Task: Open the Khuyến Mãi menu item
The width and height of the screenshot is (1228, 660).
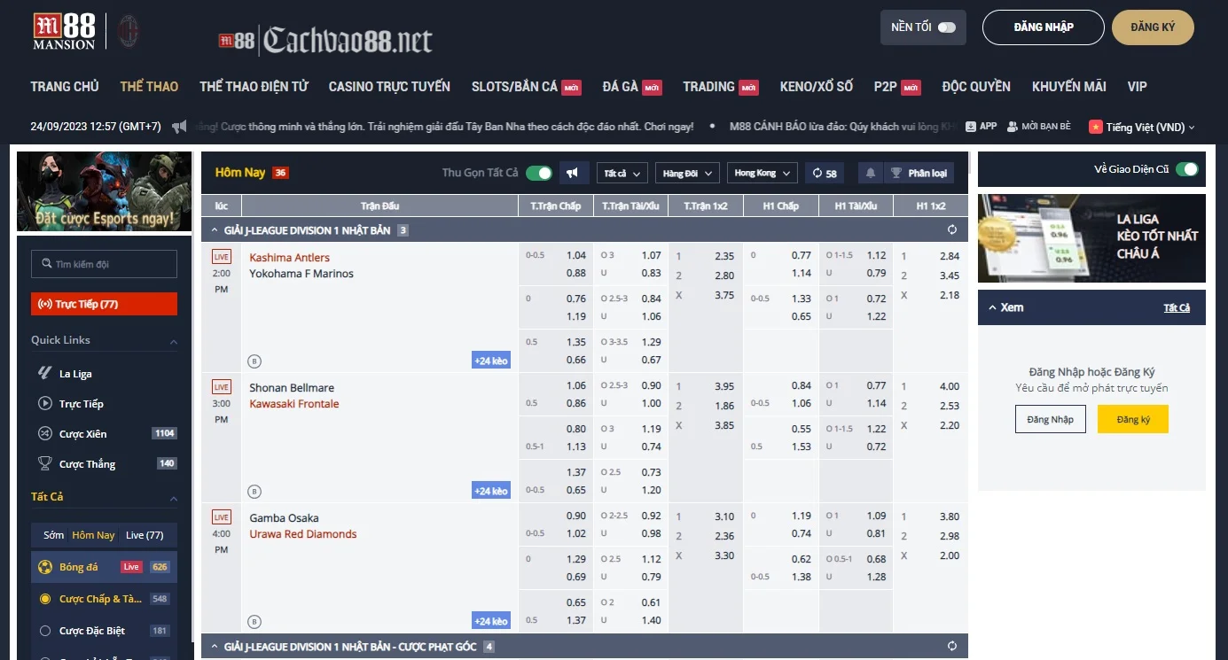Action: click(1068, 86)
